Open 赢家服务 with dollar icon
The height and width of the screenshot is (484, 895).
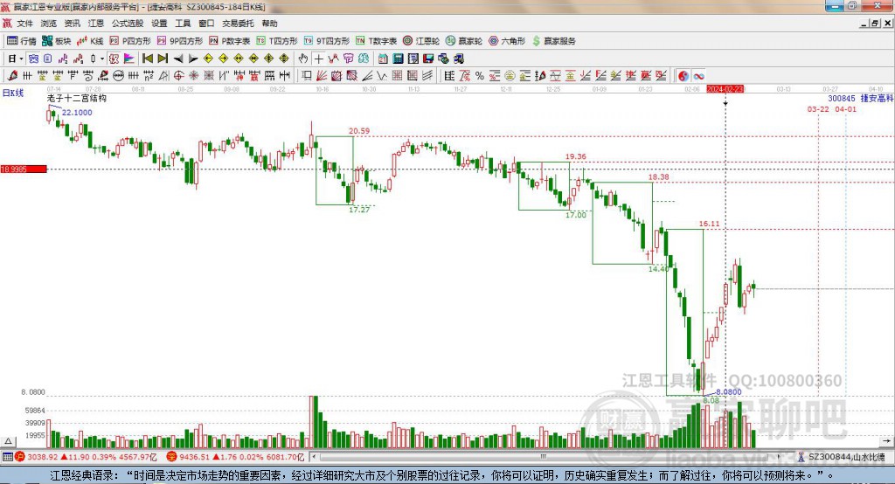[x=553, y=41]
